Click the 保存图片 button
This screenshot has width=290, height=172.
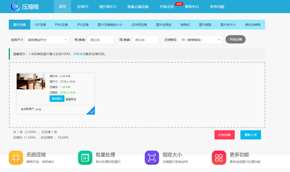57,99
